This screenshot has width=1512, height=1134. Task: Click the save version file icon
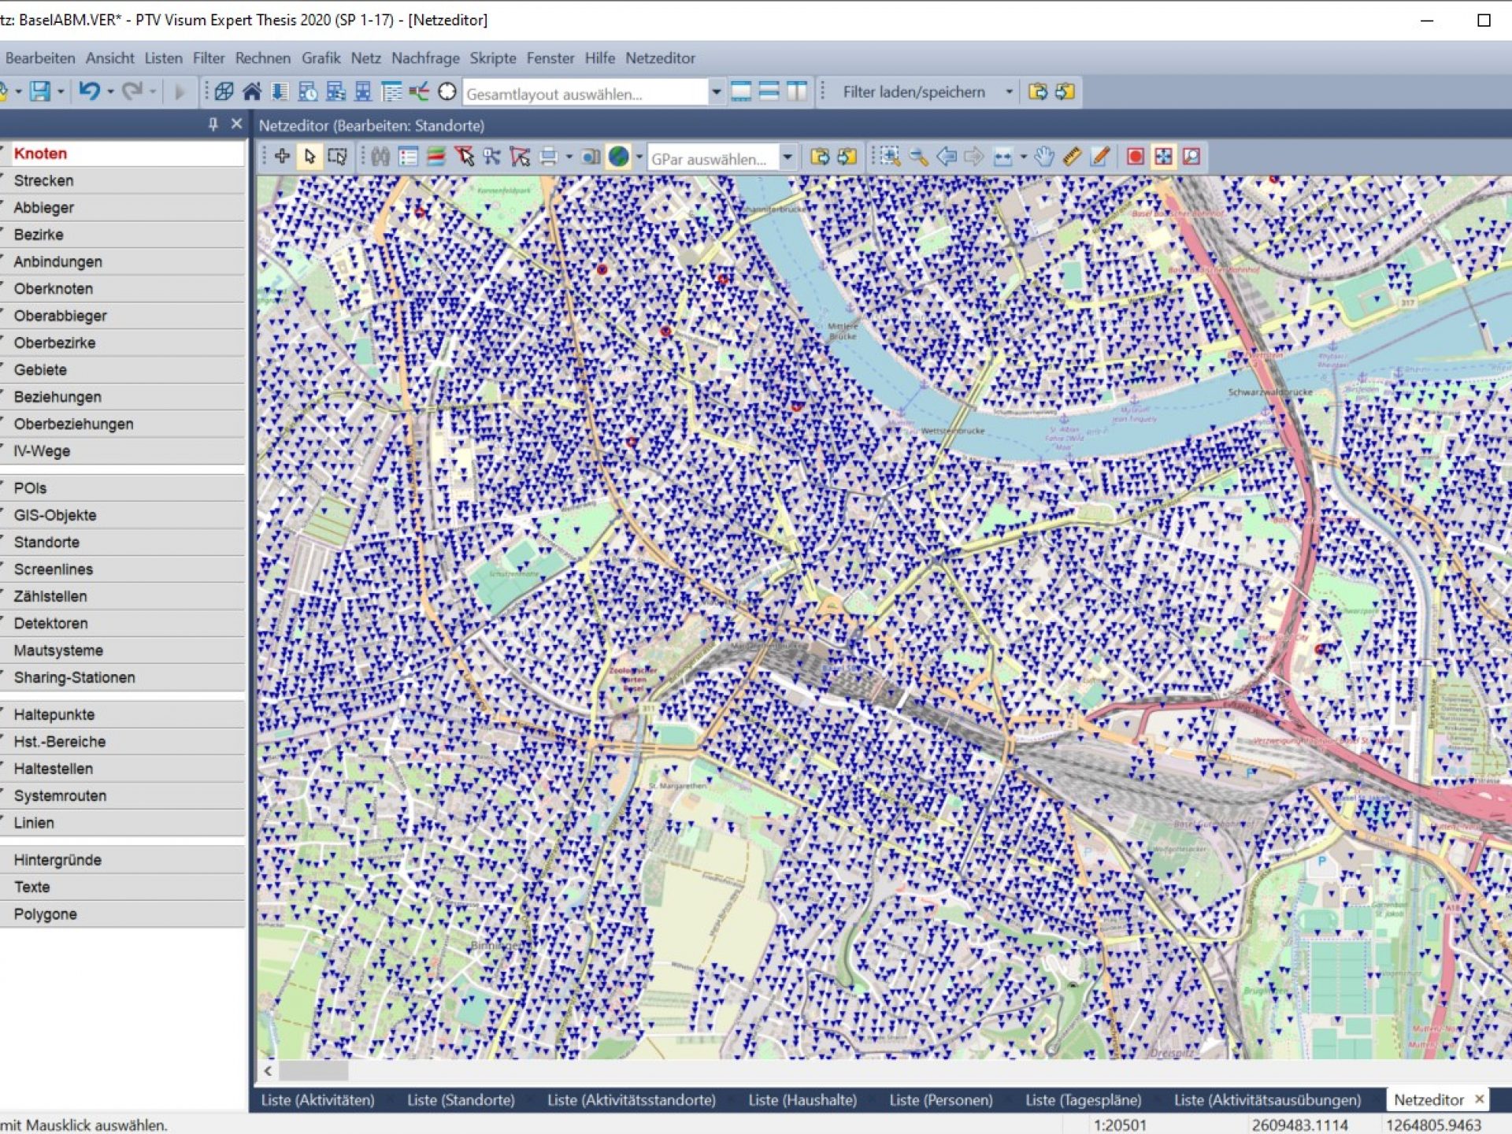click(x=39, y=91)
